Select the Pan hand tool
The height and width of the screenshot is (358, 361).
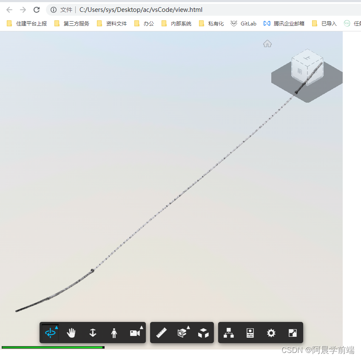pyautogui.click(x=71, y=333)
